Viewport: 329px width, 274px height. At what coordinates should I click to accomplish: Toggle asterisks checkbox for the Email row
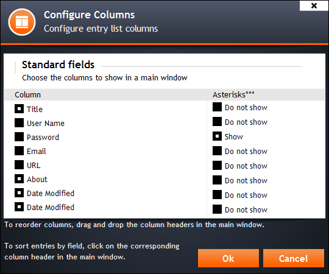coord(217,151)
